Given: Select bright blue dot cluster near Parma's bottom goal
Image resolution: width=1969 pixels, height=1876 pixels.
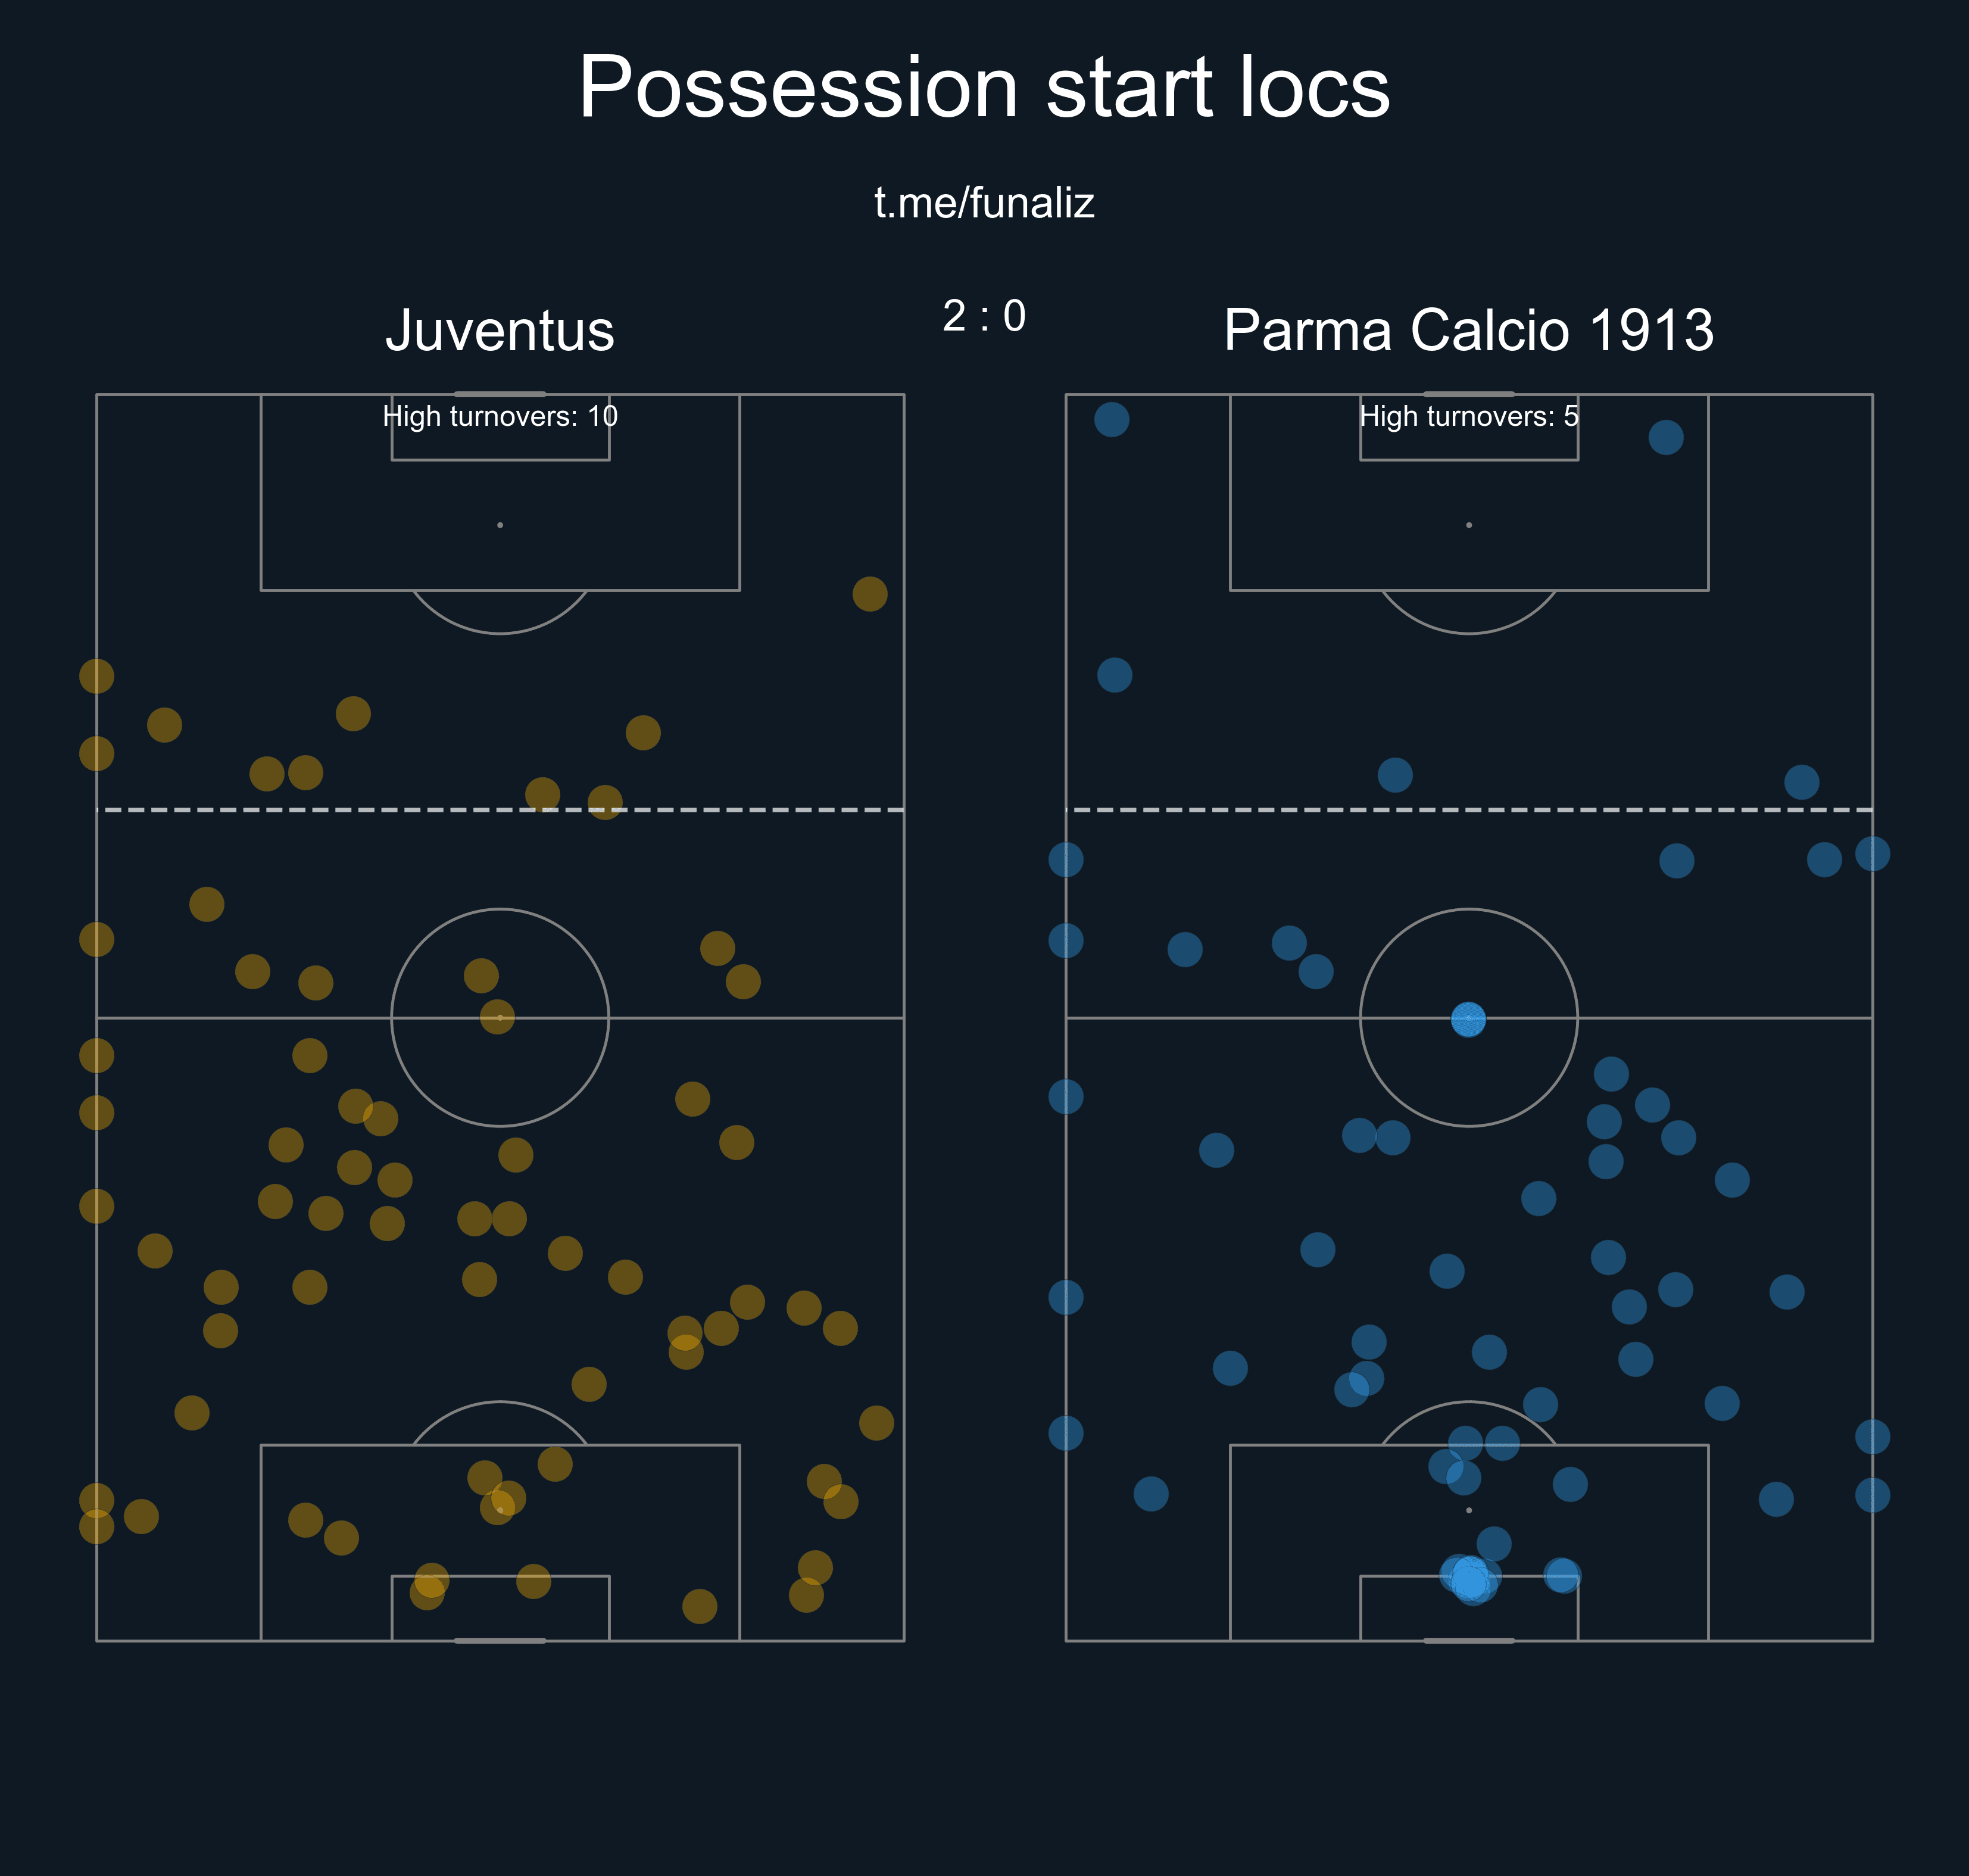Looking at the screenshot, I should pos(1469,1579).
